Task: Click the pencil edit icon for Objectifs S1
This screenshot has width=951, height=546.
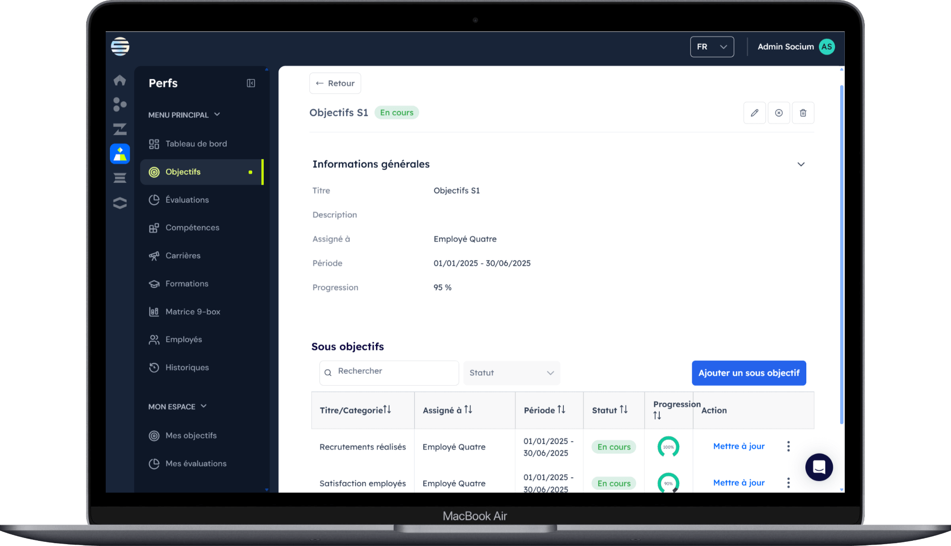Action: tap(754, 113)
